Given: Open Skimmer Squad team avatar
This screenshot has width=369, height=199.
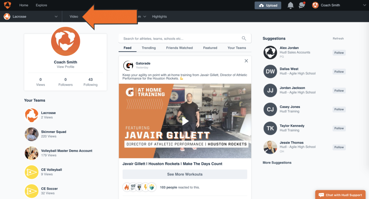Looking at the screenshot, I should tap(31, 134).
